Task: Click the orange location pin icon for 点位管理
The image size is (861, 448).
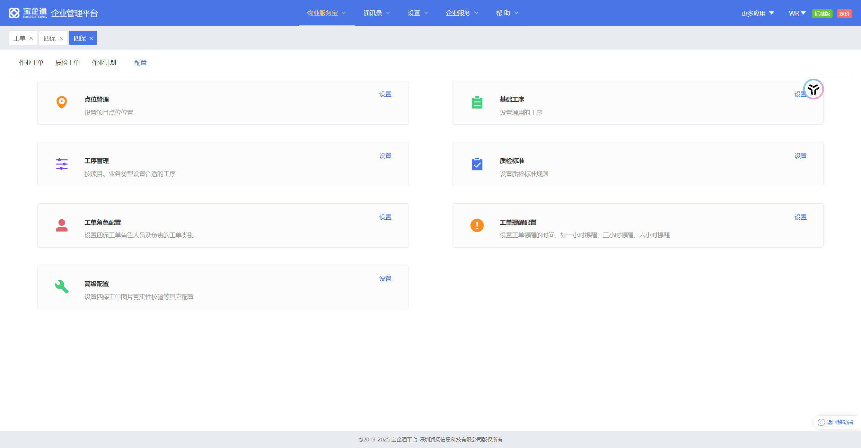Action: click(x=62, y=102)
